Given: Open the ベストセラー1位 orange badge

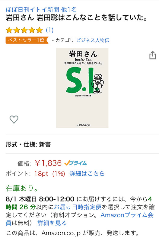Looking at the screenshot, I should [x=27, y=40].
